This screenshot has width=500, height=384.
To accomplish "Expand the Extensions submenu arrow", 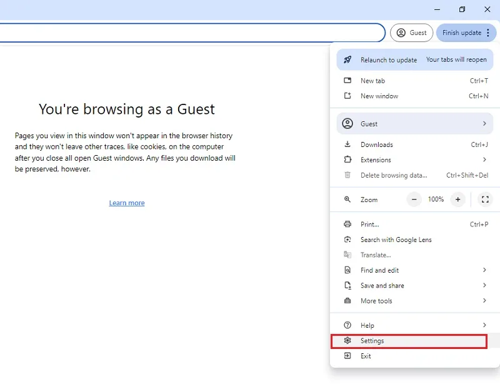I will pyautogui.click(x=484, y=159).
